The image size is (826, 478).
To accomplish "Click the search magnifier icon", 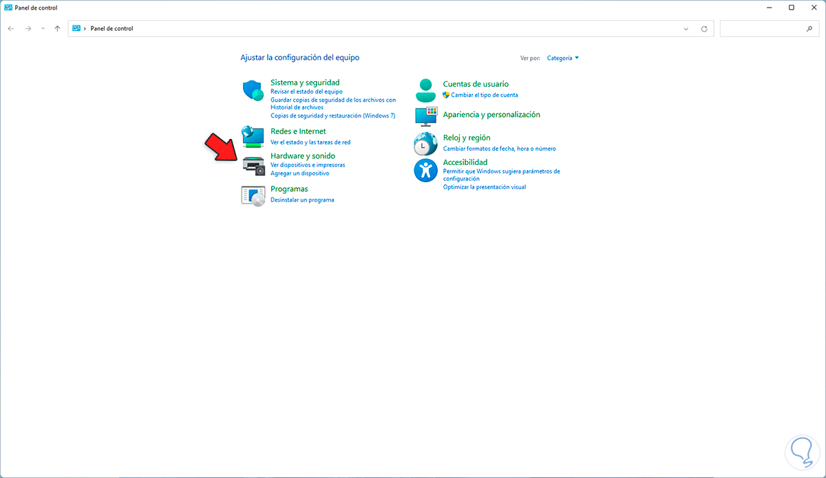I will coord(809,29).
